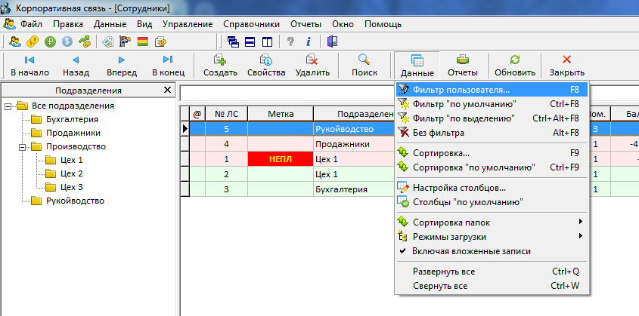Viewport: 639px width, 316px height.
Task: Jump to last record with В конец
Action: coord(169,66)
